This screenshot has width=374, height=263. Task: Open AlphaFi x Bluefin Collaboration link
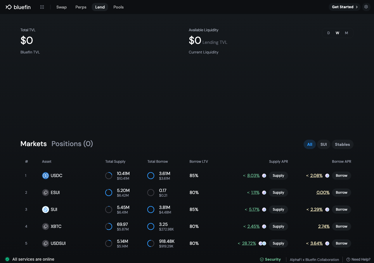[x=314, y=259]
